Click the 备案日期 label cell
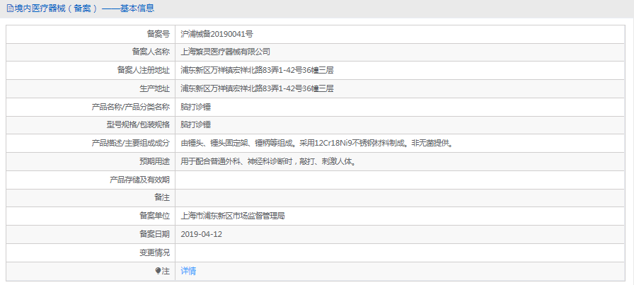634x285 pixels. coord(91,234)
